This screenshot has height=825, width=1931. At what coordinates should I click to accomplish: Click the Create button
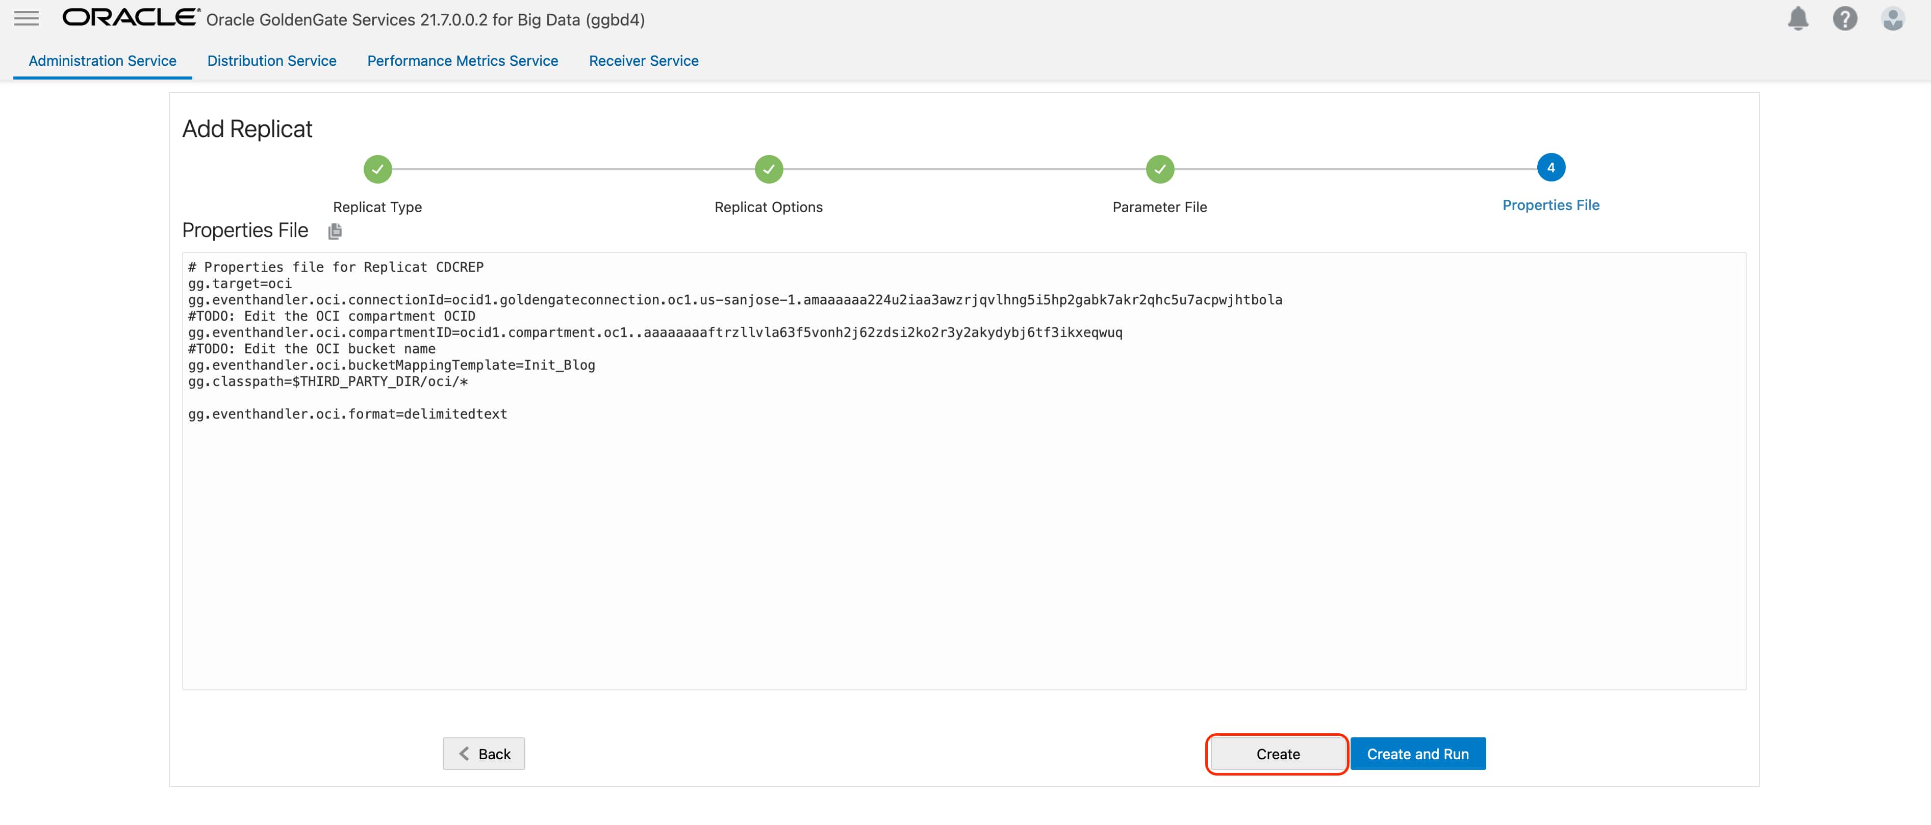coord(1277,754)
